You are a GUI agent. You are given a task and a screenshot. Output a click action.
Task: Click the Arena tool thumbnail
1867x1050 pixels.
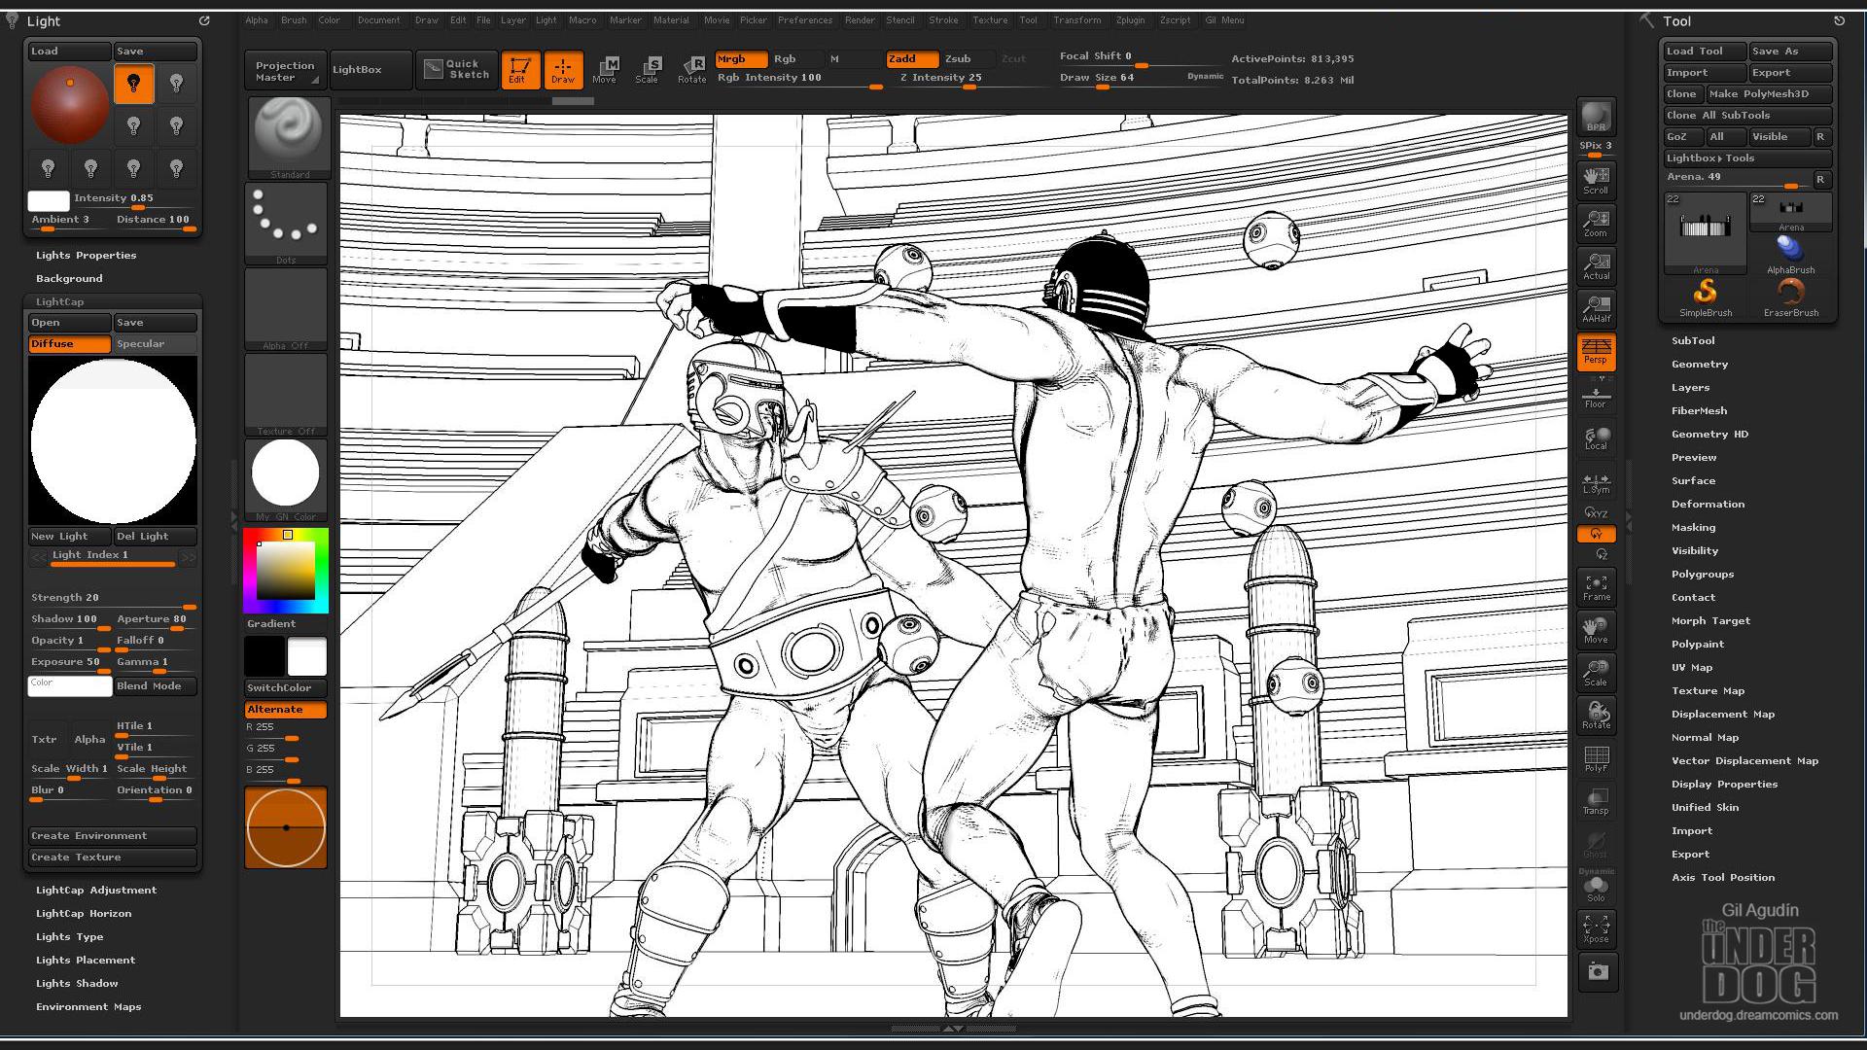[1706, 233]
